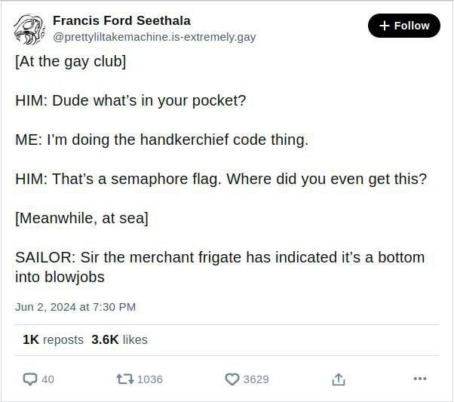Open the share icon menu
This screenshot has height=402, width=454.
tap(339, 379)
